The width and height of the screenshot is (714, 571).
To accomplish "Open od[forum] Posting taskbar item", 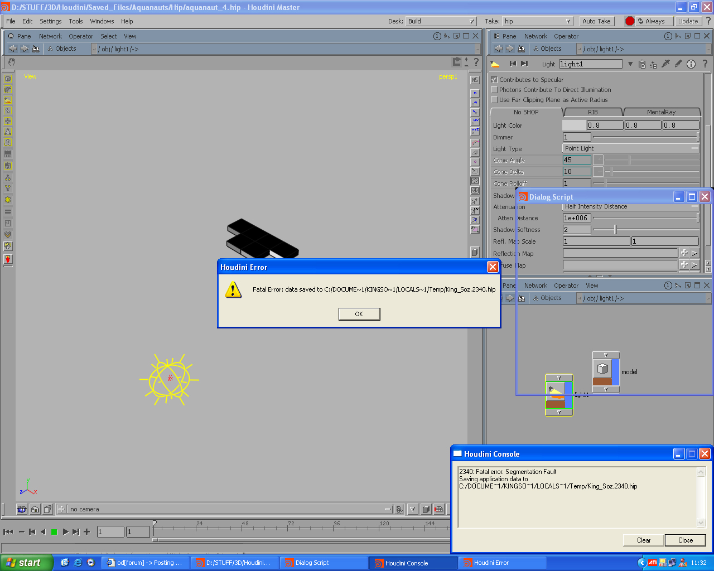I will pos(146,563).
